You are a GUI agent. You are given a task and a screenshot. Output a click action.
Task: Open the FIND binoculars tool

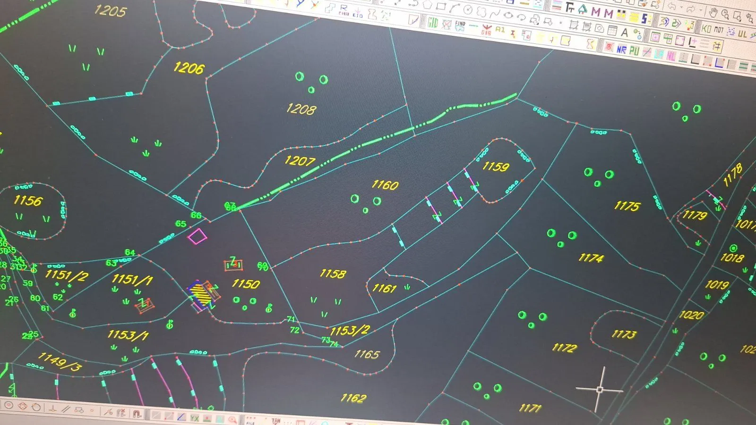click(460, 26)
